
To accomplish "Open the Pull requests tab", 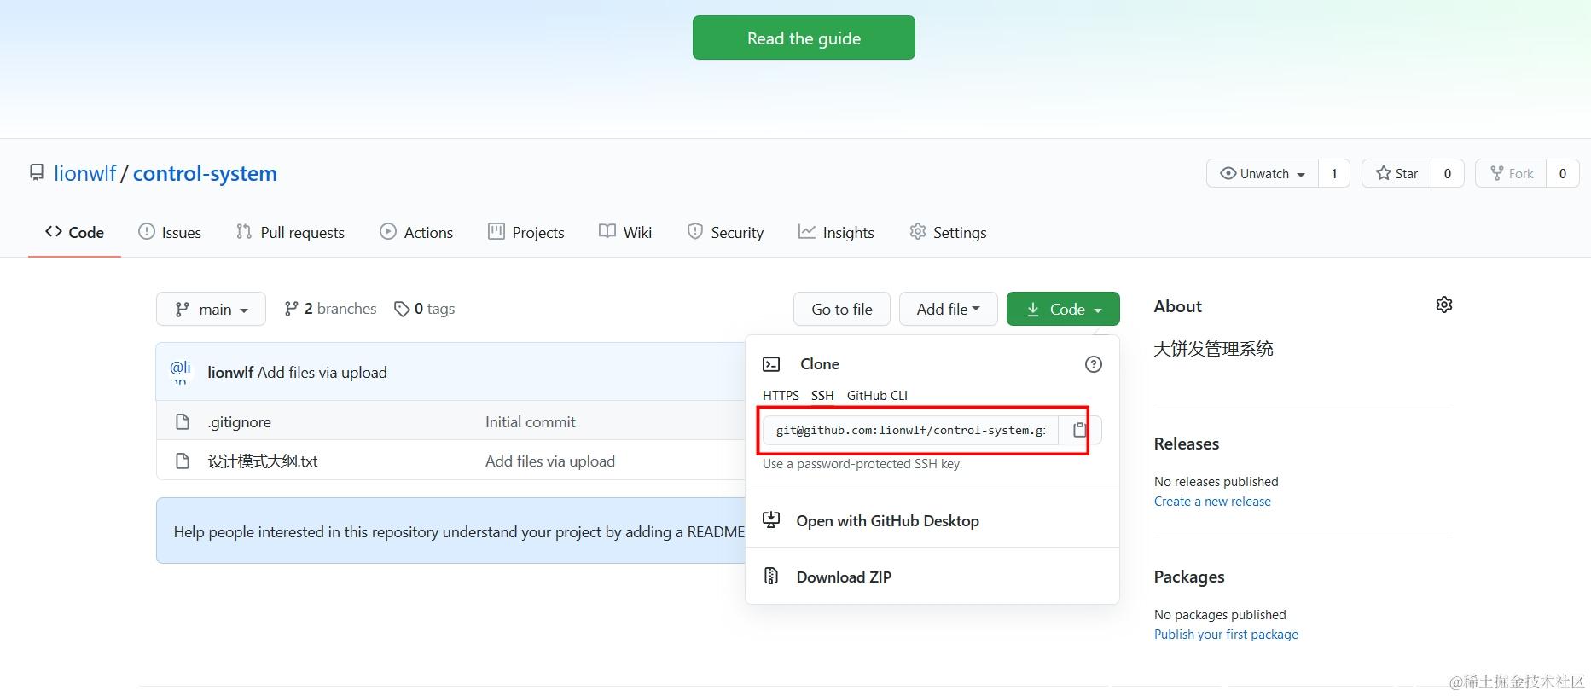I will (290, 232).
